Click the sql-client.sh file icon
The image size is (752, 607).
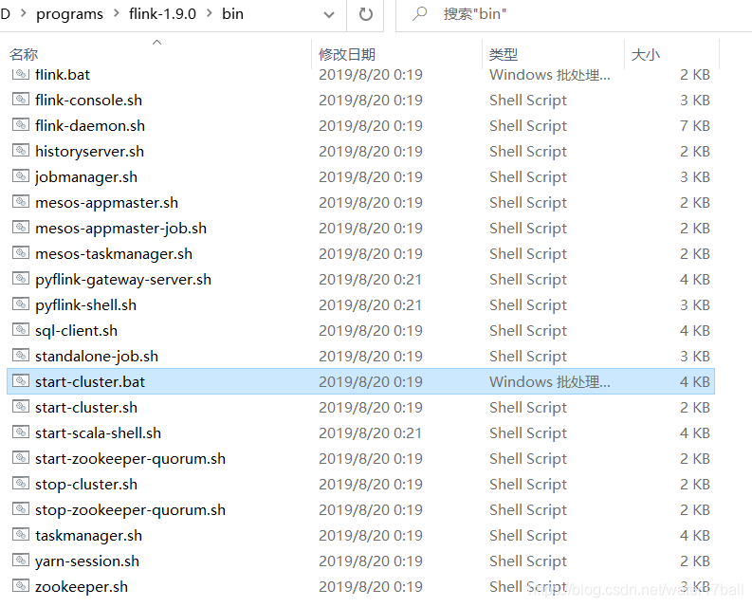(21, 330)
